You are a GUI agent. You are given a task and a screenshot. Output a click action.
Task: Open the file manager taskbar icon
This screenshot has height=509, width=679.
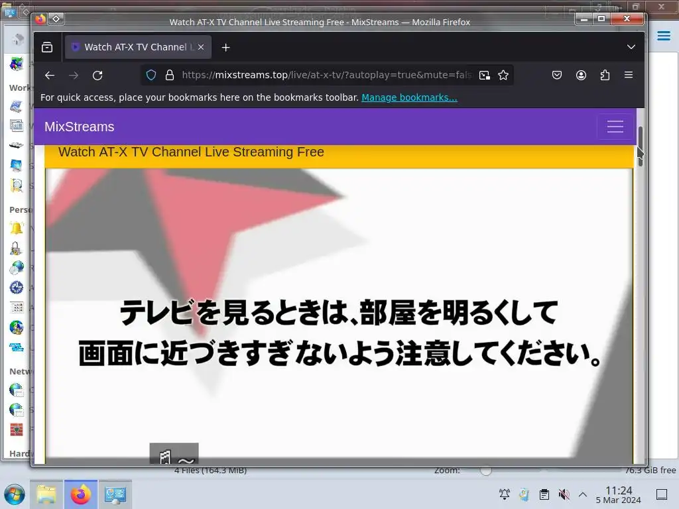(x=46, y=494)
